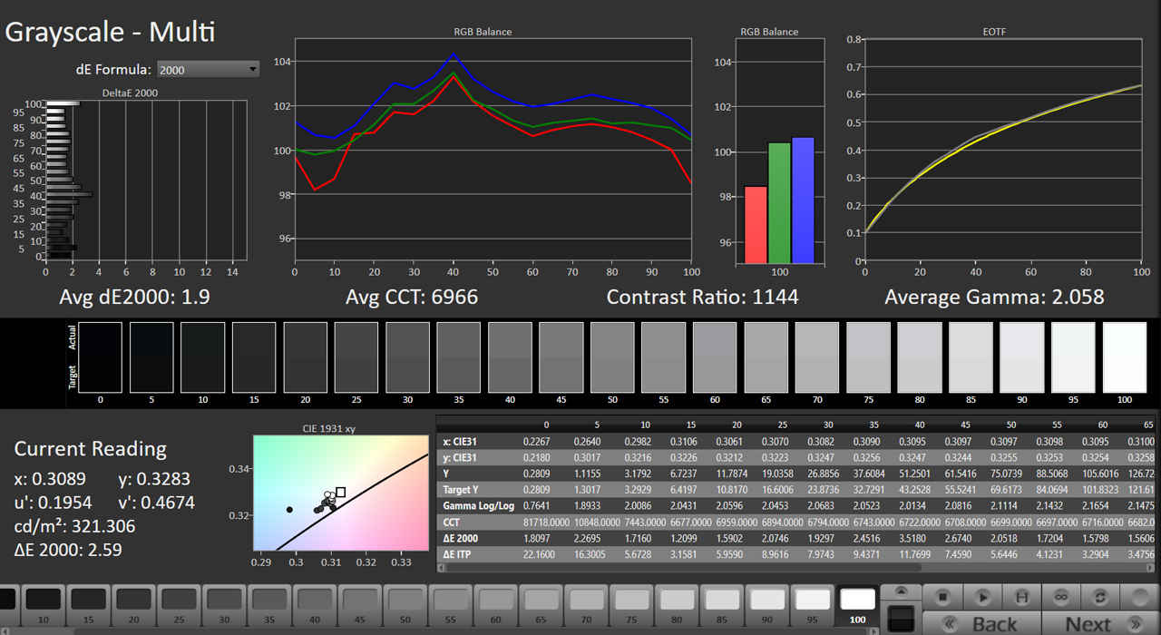Click the Average Gamma: 2.058 readout
This screenshot has height=635, width=1161.
tap(994, 297)
